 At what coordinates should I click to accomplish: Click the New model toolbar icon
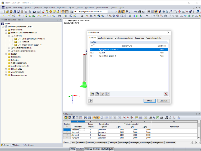tap(4, 12)
